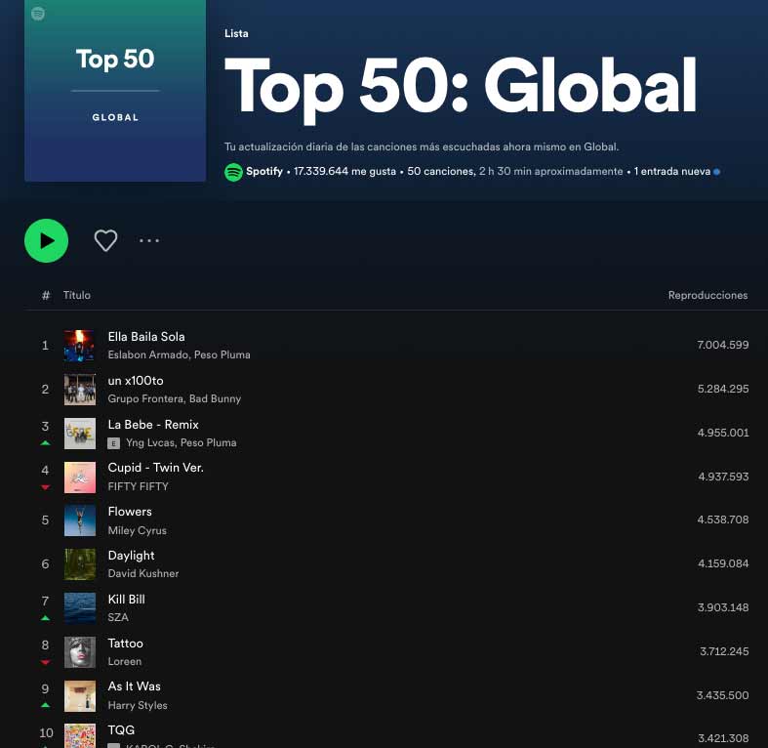
Task: Click play count 4.538.708
Action: click(x=723, y=519)
